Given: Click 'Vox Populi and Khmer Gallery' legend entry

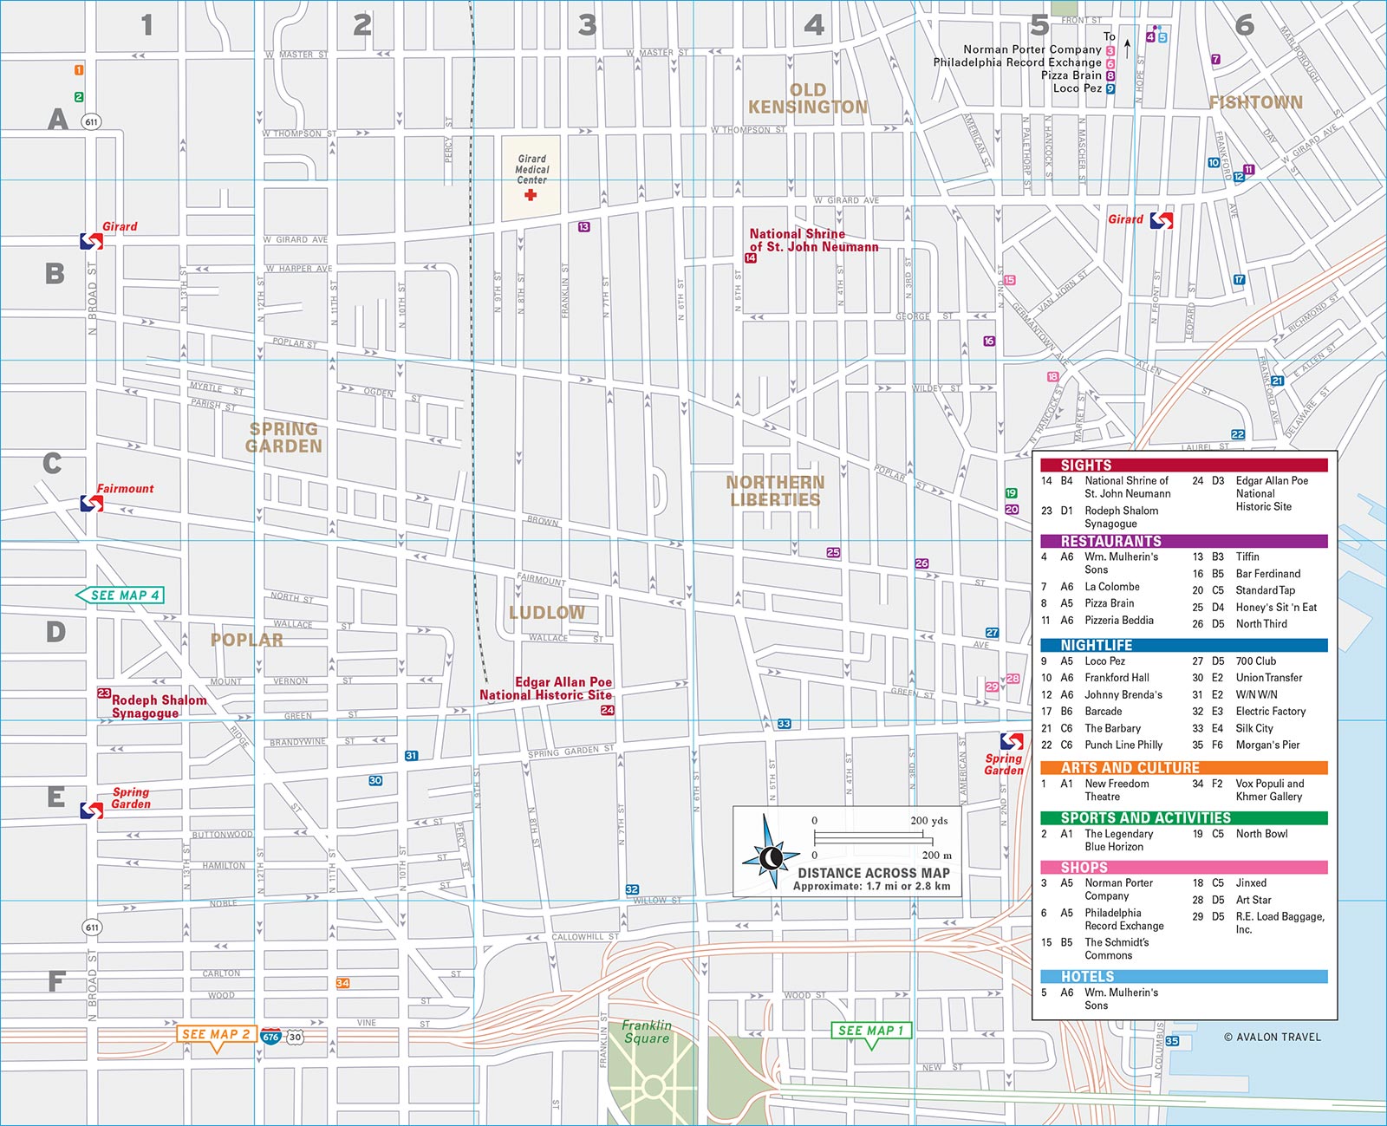Looking at the screenshot, I should [1270, 790].
